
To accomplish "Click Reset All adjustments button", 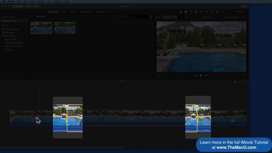I will [x=240, y=11].
